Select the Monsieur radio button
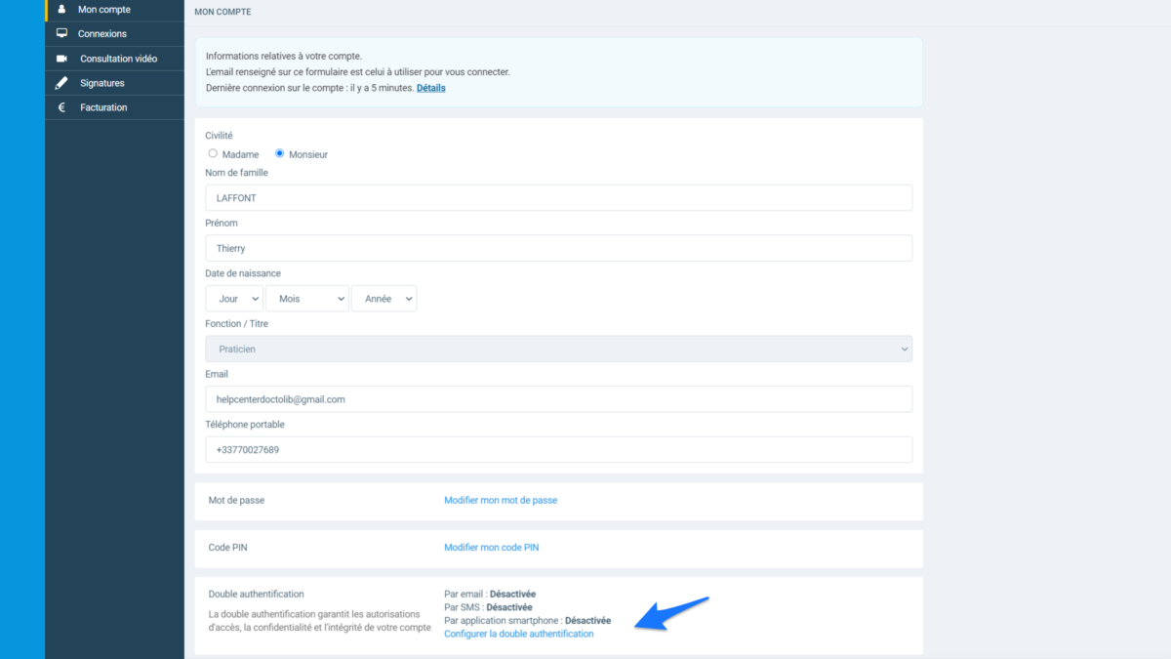Image resolution: width=1171 pixels, height=659 pixels. pyautogui.click(x=280, y=153)
